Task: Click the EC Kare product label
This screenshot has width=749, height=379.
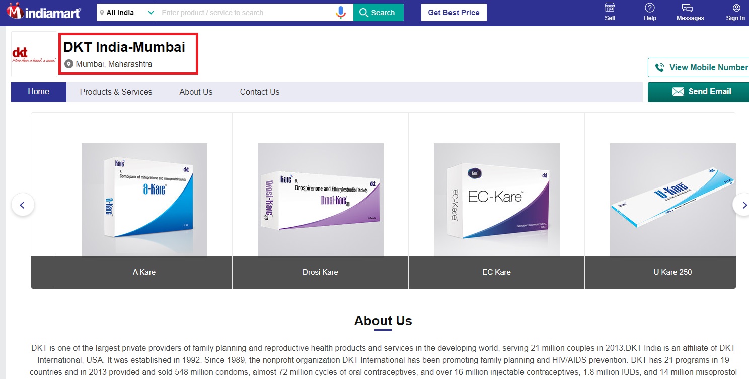Action: pyautogui.click(x=497, y=272)
